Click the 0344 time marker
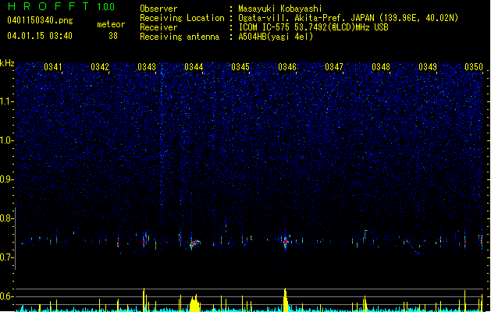491x312 pixels. [194, 67]
